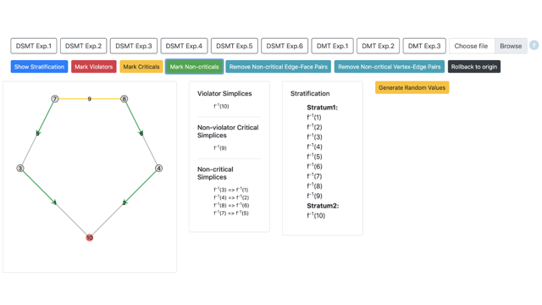This screenshot has width=542, height=305.
Task: Click the Stratification panel heading
Action: 310,93
